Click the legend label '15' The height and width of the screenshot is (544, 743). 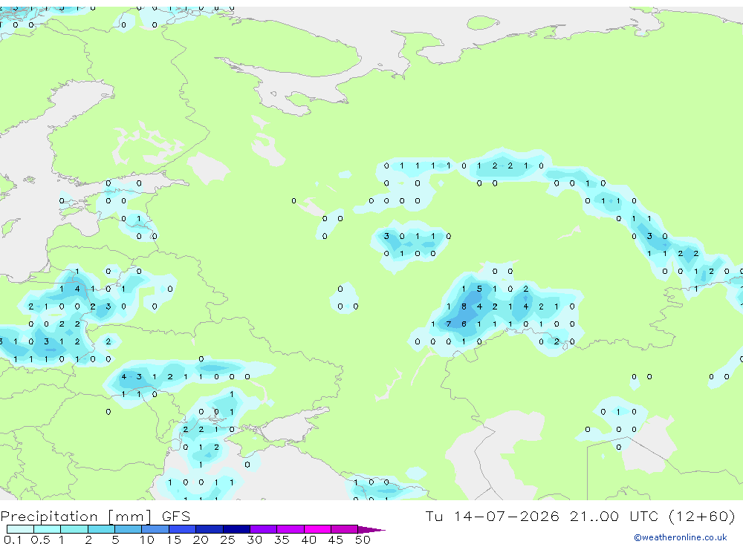(x=174, y=540)
